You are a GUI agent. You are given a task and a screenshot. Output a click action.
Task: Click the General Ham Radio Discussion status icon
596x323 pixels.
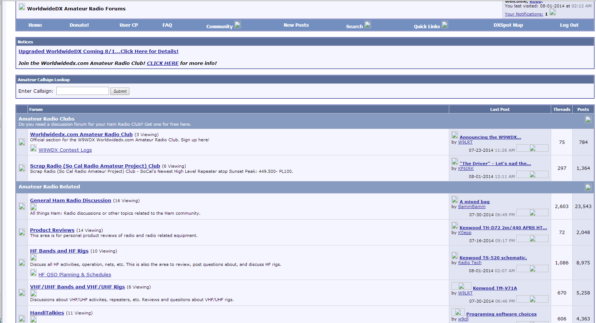(x=22, y=206)
